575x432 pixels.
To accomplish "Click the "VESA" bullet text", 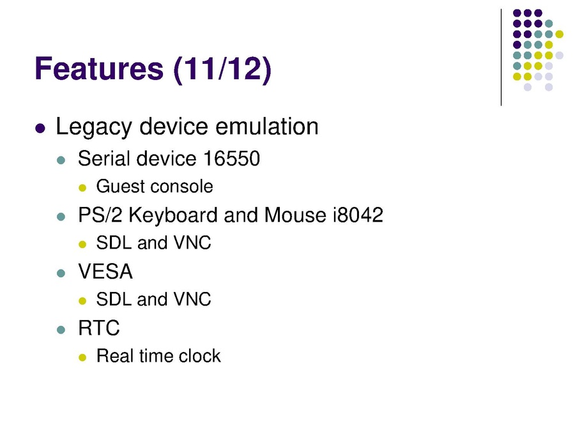I will [105, 272].
